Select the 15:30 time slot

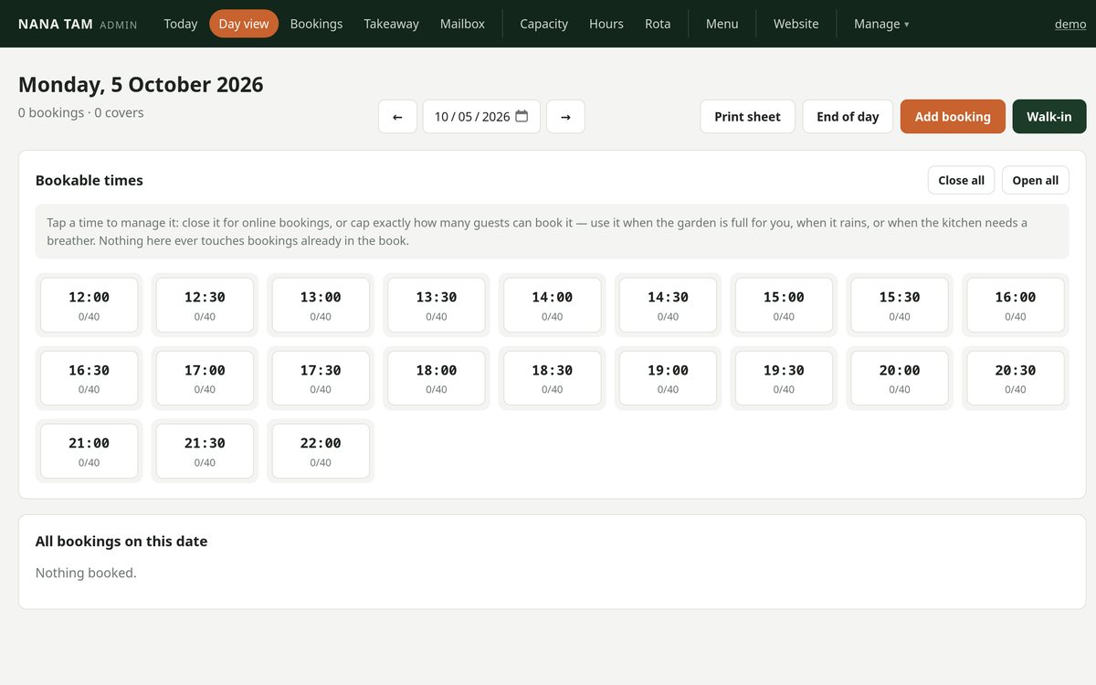(x=900, y=305)
